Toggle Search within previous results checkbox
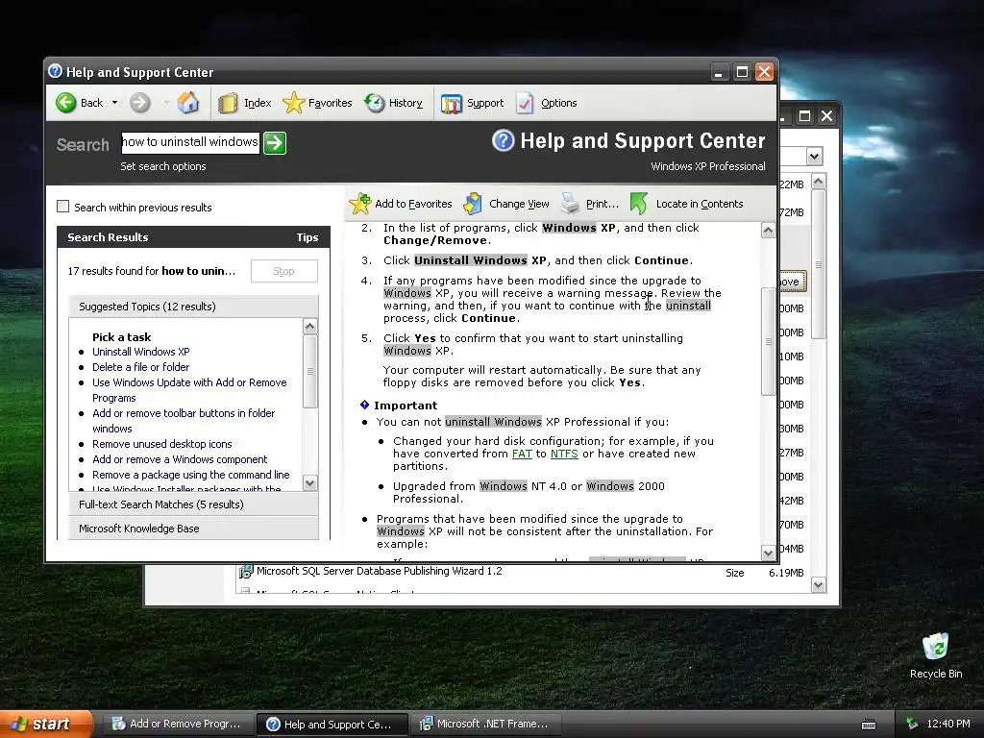The width and height of the screenshot is (984, 738). pyautogui.click(x=62, y=207)
